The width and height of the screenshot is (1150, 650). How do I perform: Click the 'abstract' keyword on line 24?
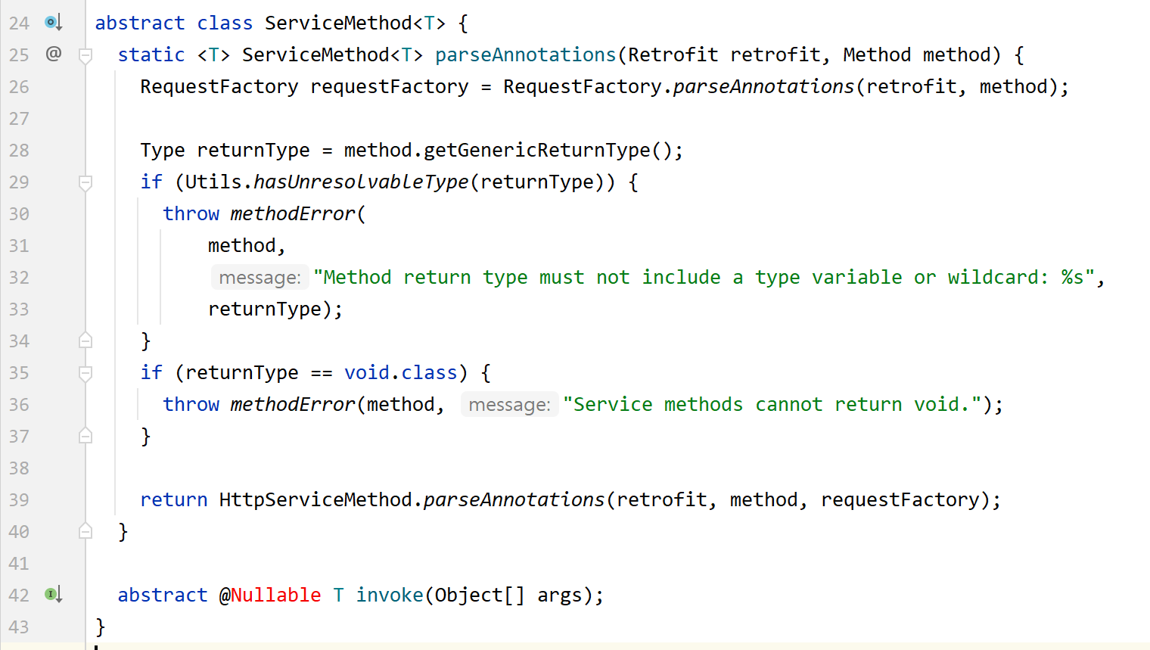click(x=140, y=23)
